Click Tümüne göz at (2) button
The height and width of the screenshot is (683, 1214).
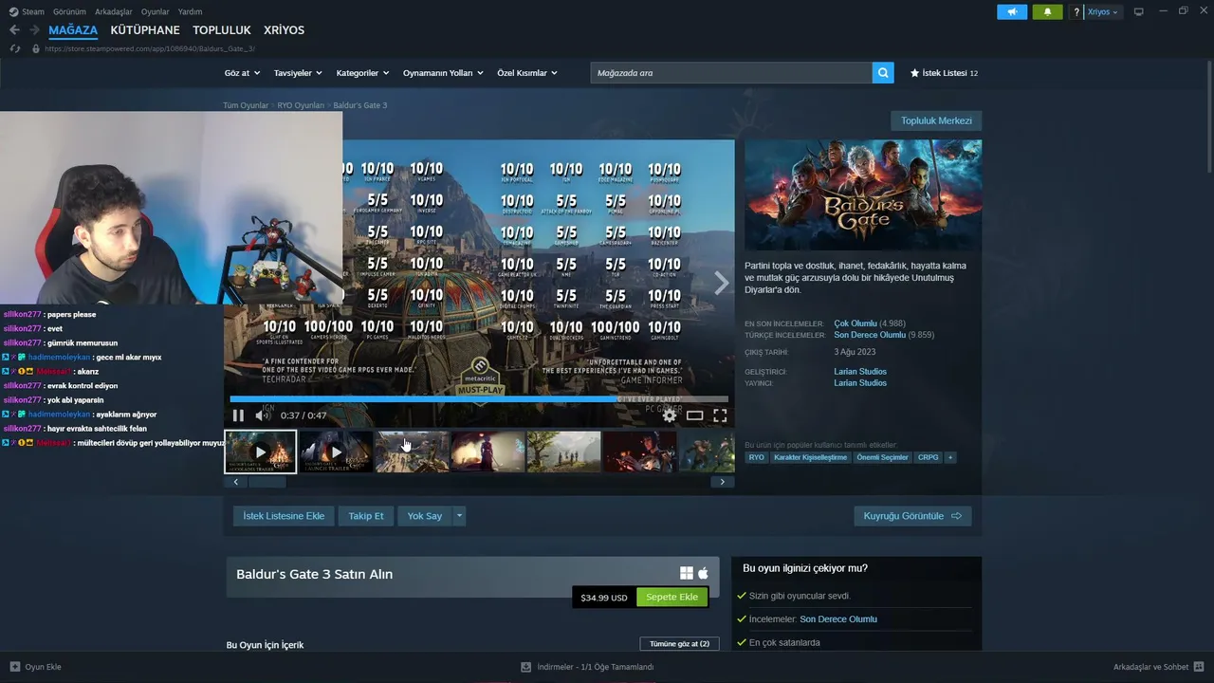pyautogui.click(x=679, y=644)
